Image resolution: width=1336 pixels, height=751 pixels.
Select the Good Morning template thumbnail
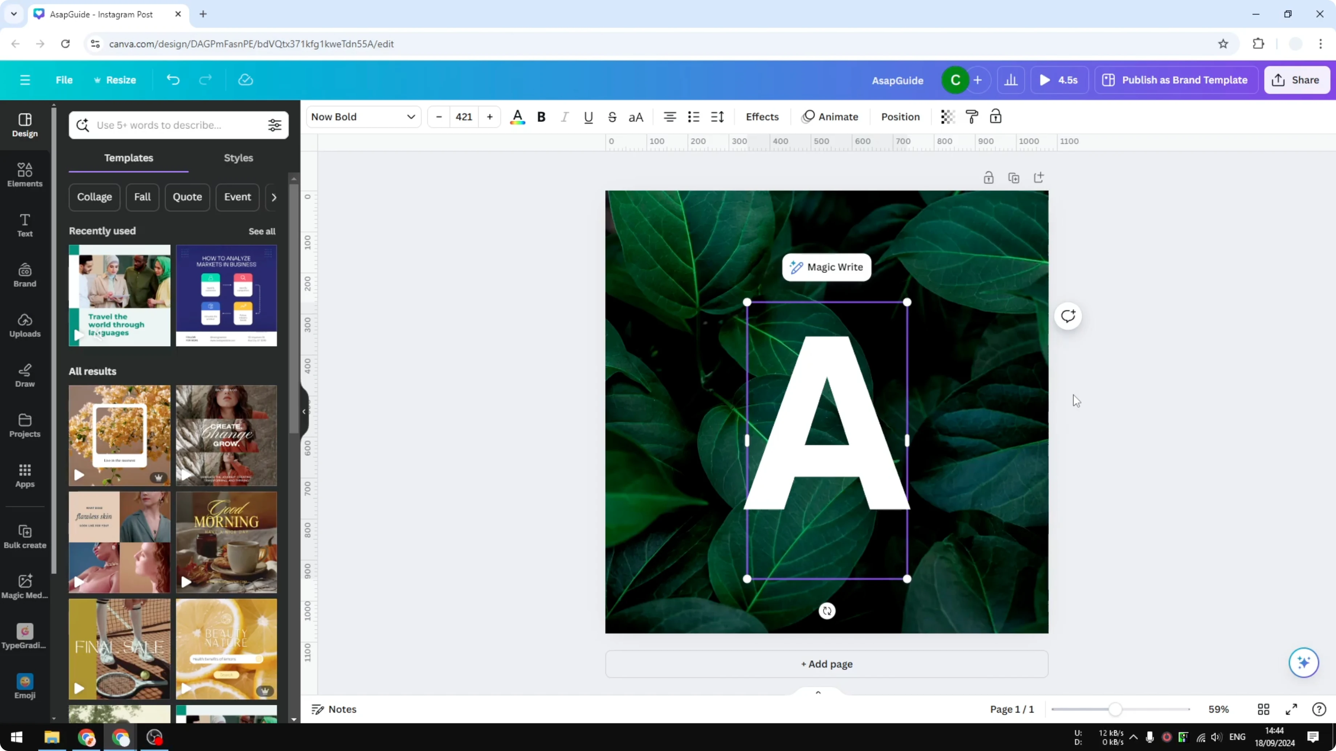(x=226, y=542)
